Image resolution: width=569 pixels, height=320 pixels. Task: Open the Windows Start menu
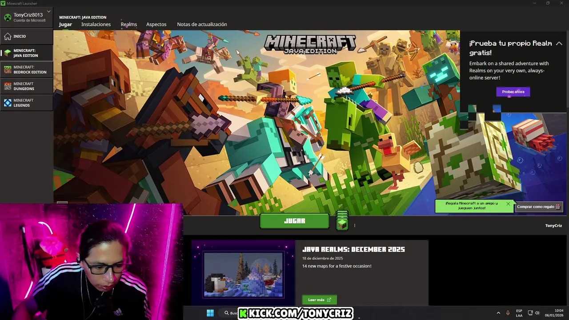click(210, 313)
